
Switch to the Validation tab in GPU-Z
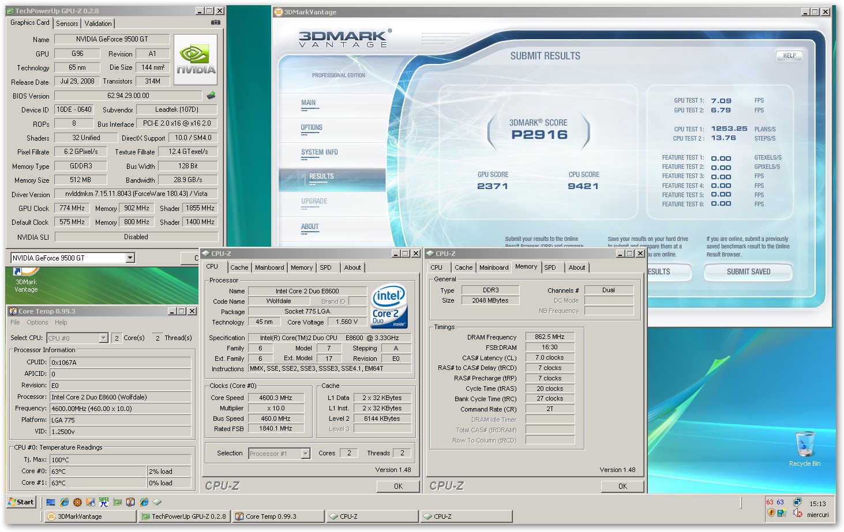(x=98, y=24)
